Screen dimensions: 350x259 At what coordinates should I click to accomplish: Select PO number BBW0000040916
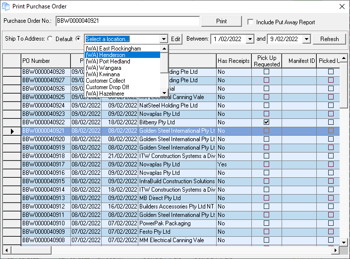[x=46, y=173]
